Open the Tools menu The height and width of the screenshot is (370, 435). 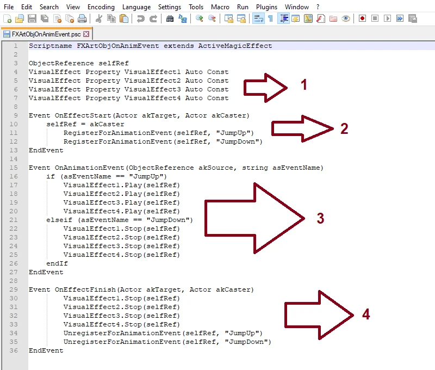tap(196, 7)
